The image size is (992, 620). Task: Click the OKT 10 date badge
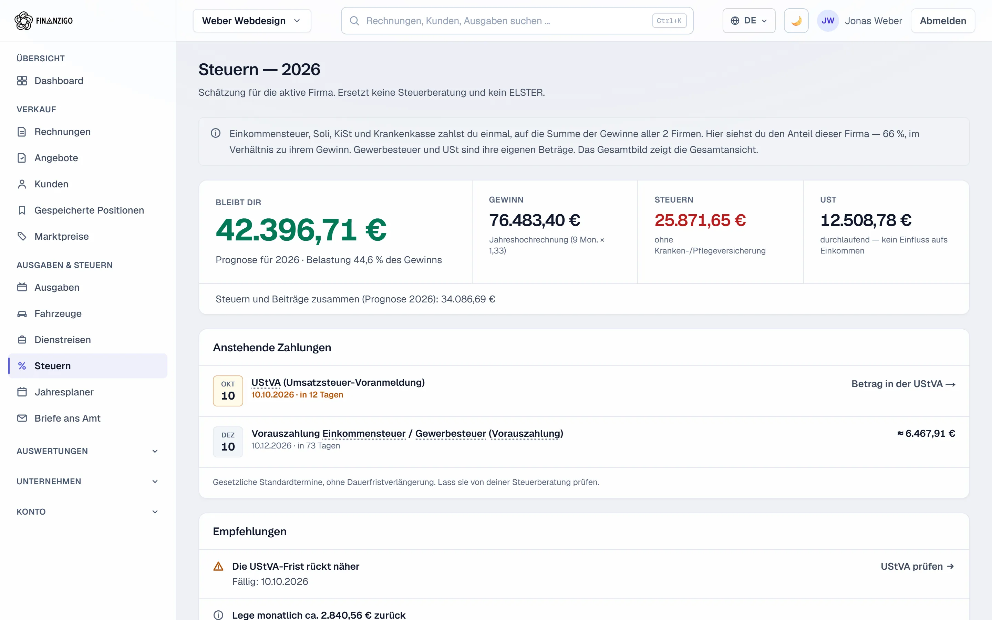(228, 391)
